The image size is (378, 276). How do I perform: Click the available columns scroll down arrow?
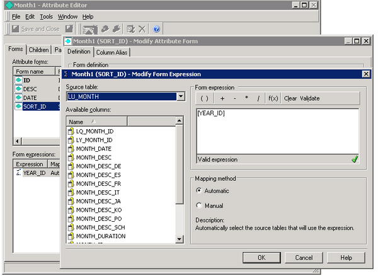tap(179, 239)
